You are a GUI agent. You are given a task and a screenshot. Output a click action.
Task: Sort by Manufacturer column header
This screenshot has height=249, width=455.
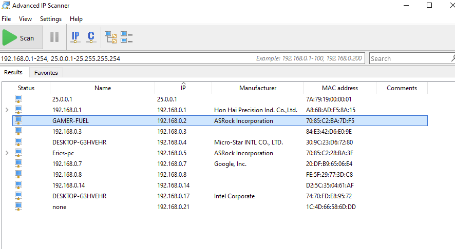click(258, 88)
